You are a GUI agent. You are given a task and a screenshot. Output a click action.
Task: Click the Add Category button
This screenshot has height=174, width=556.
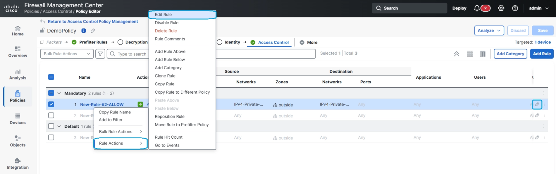510,54
